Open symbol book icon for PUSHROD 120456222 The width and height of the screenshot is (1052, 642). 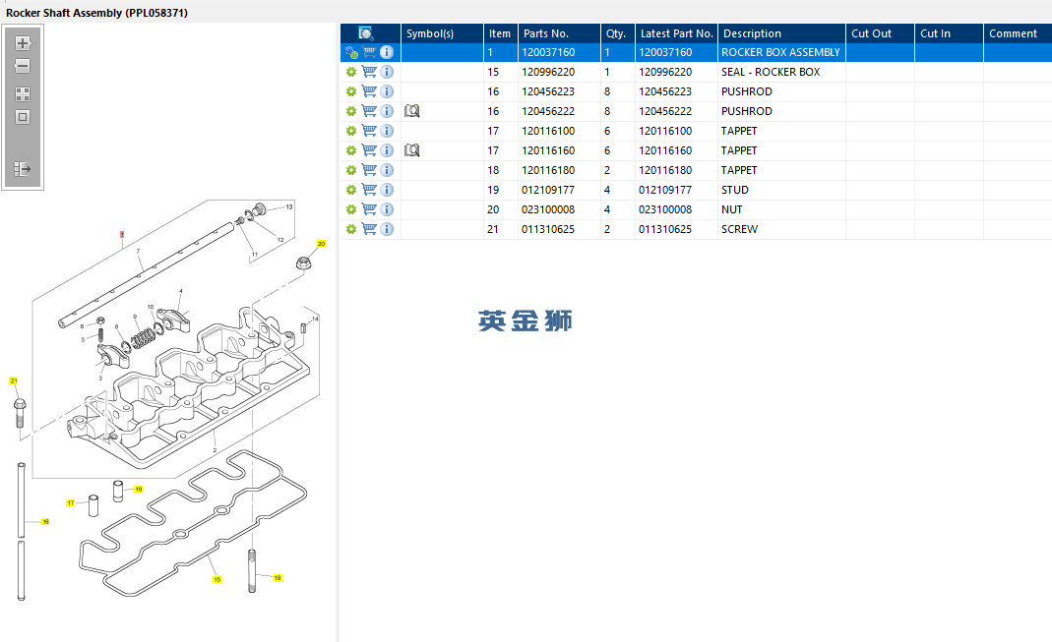(412, 111)
